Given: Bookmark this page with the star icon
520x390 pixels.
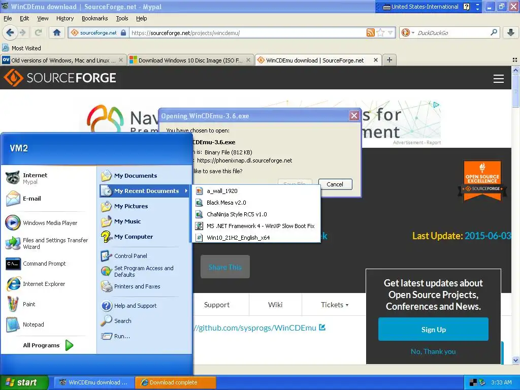Looking at the screenshot, I should pyautogui.click(x=381, y=32).
